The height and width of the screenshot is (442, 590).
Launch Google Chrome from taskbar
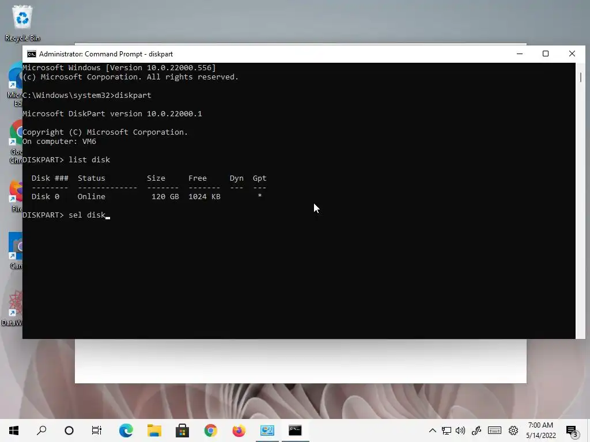click(211, 430)
